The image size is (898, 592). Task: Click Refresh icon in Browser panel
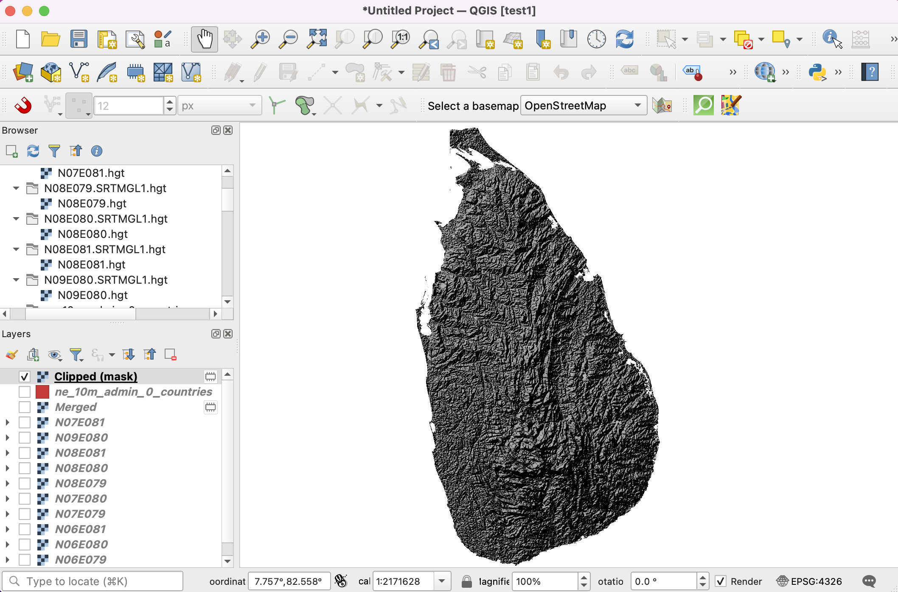[x=33, y=151]
